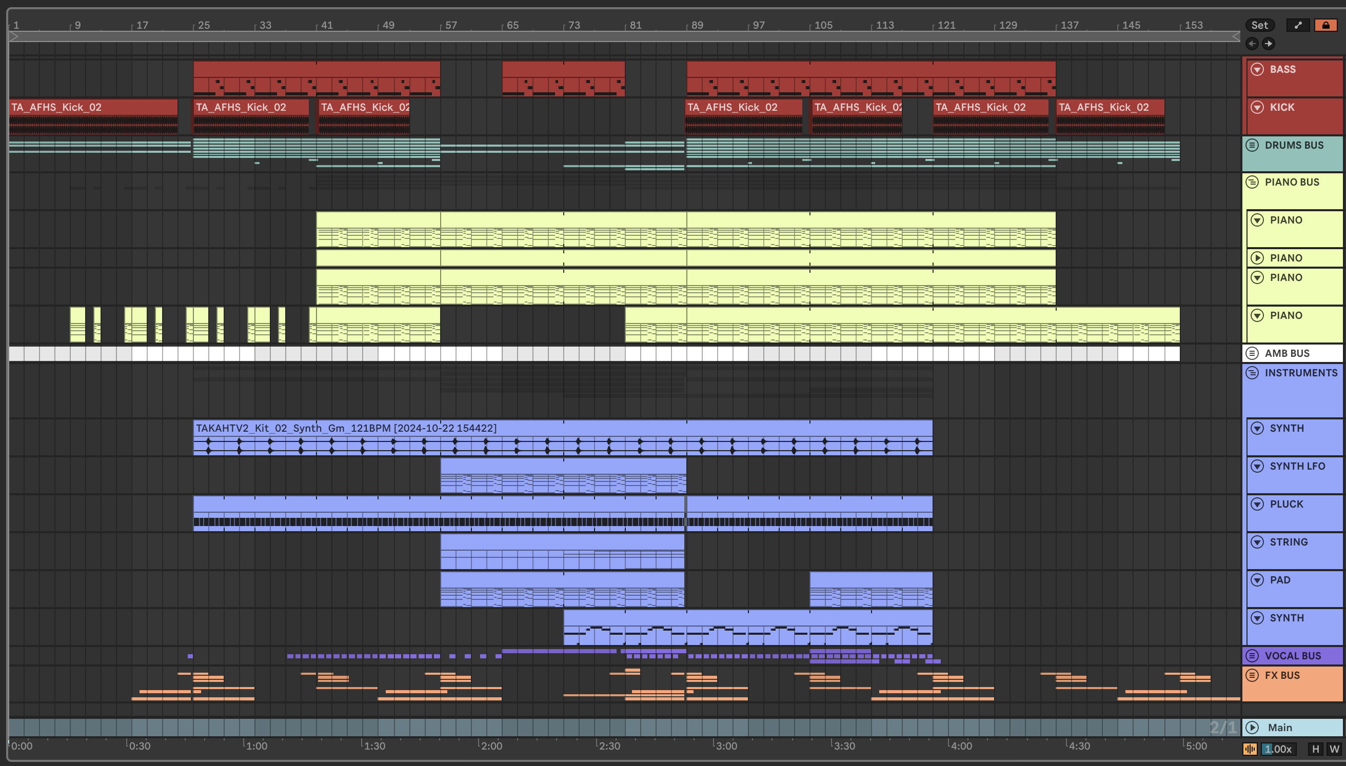Click VOCAL BUS group fold icon
This screenshot has width=1346, height=766.
[x=1252, y=656]
